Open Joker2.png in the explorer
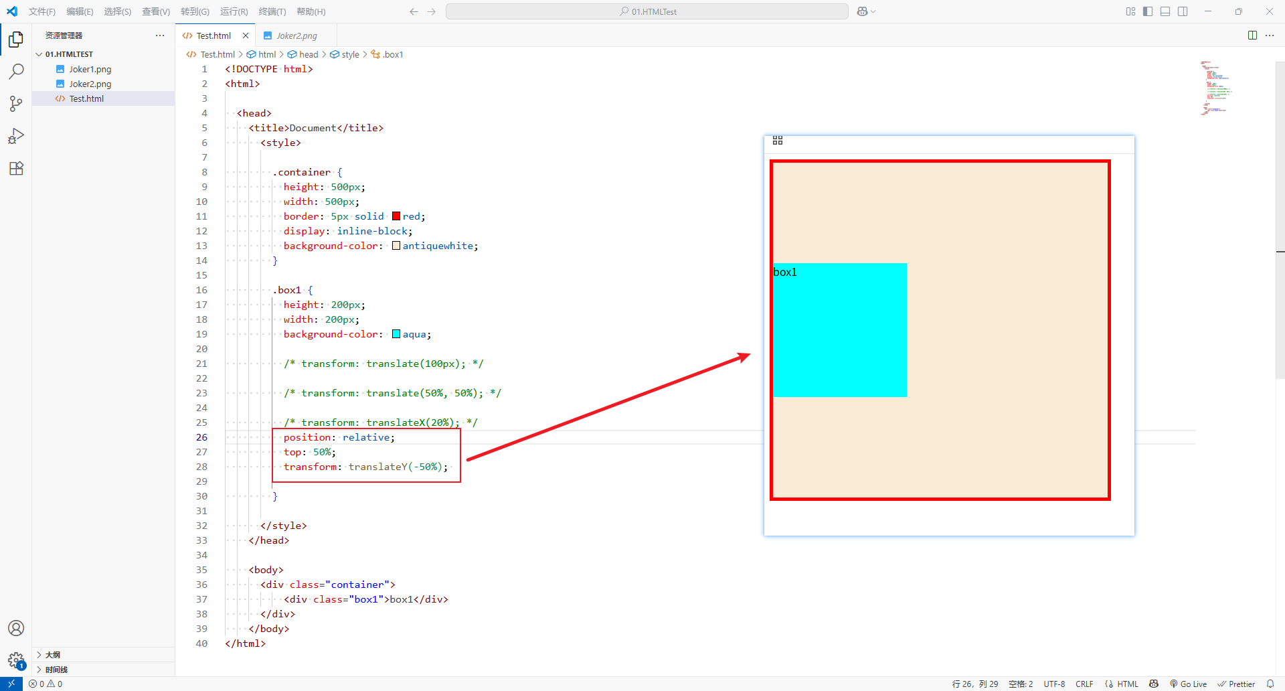 tap(103, 84)
